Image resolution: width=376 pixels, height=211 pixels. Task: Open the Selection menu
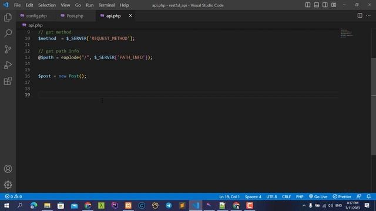click(x=47, y=5)
